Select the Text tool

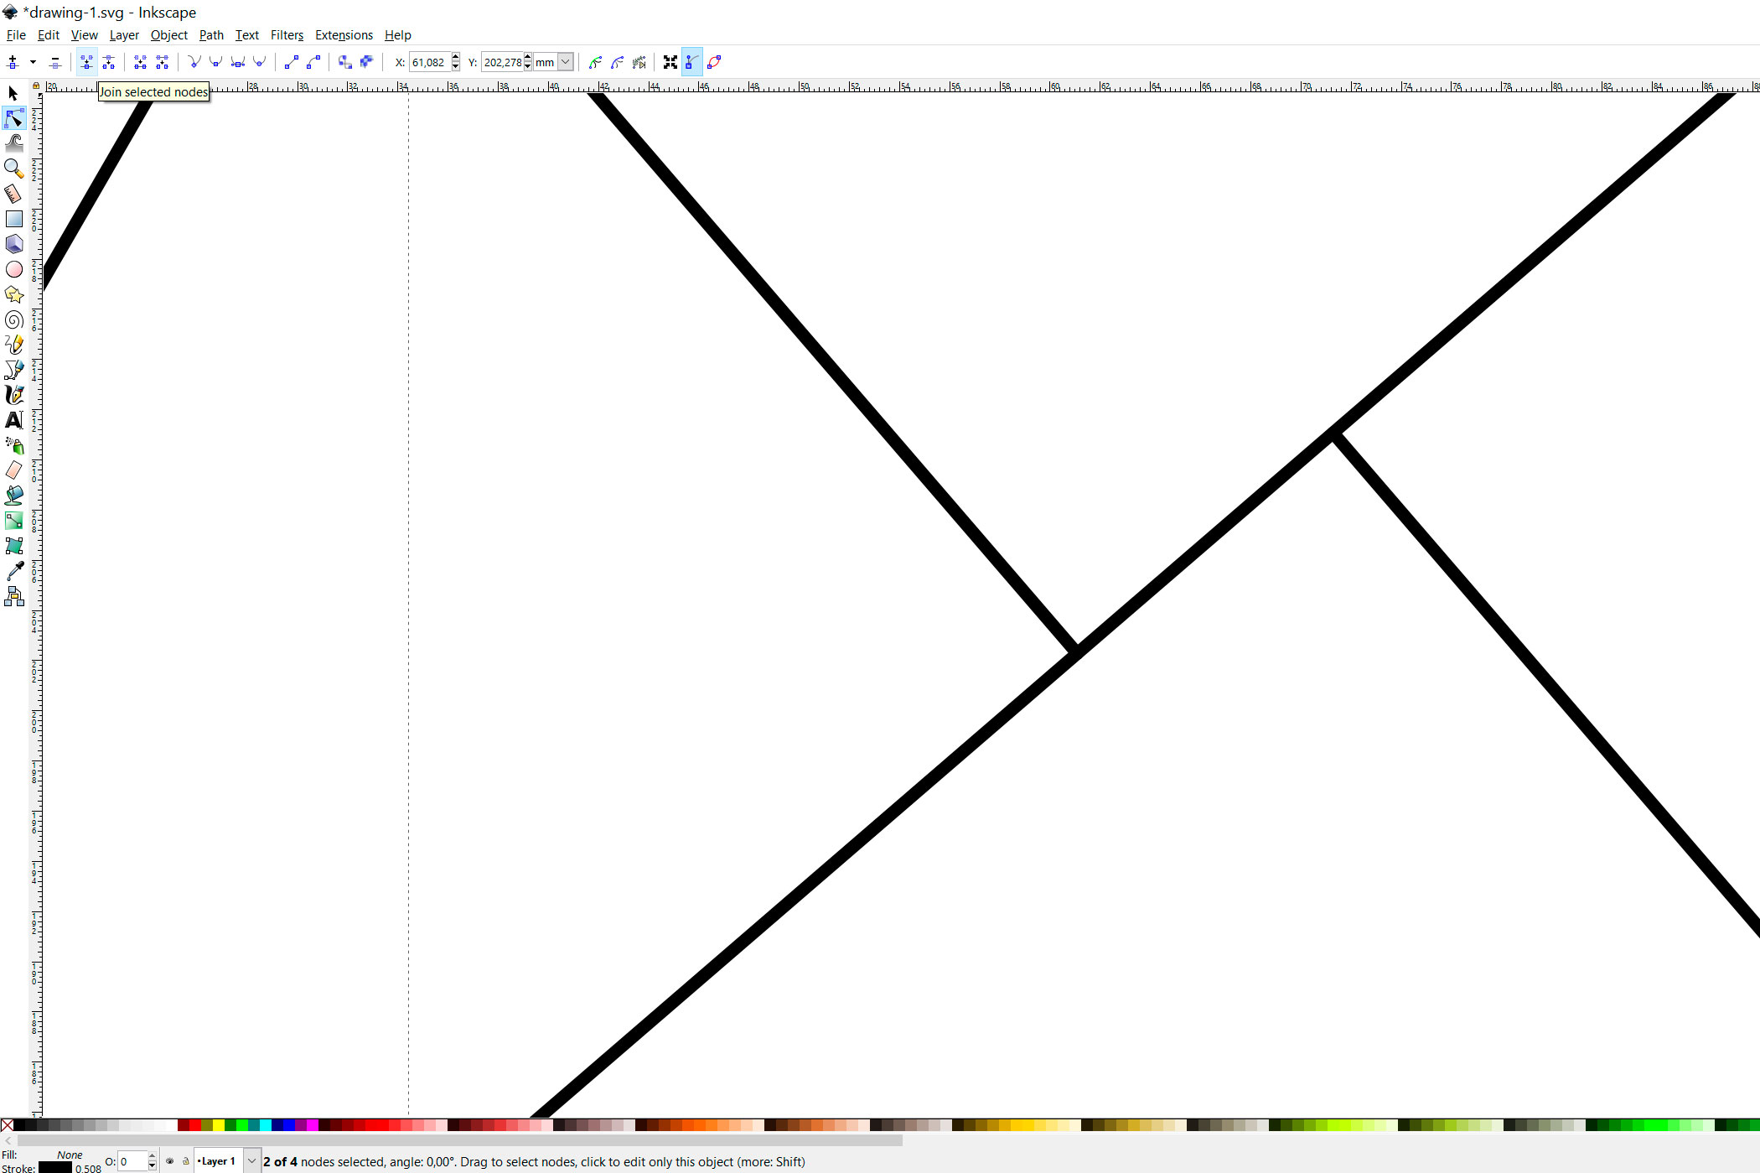tap(13, 420)
